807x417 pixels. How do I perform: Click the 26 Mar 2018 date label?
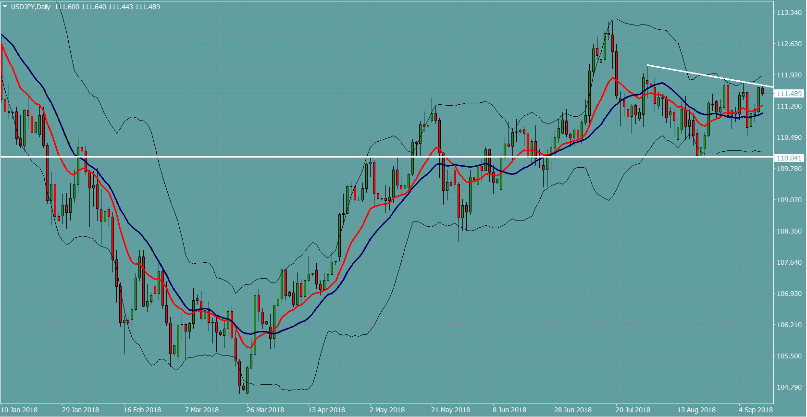pyautogui.click(x=265, y=410)
